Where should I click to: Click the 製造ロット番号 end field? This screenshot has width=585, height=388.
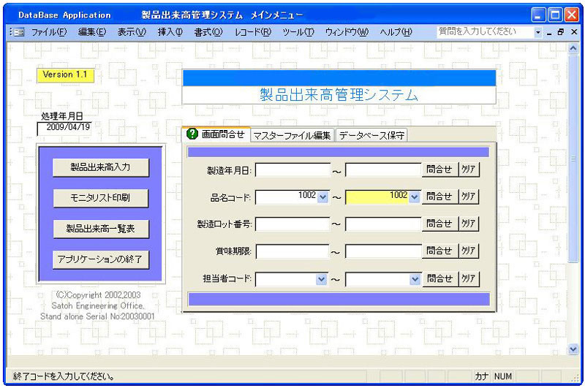pos(383,224)
